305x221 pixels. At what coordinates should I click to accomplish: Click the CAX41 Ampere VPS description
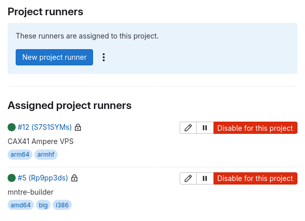(40, 141)
